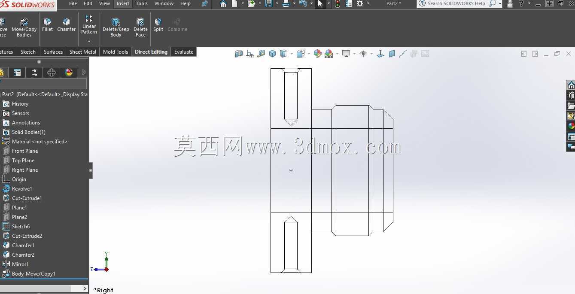Click the Save icon

point(269,4)
